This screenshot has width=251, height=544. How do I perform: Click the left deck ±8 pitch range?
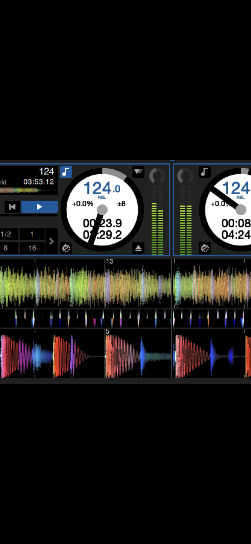121,204
